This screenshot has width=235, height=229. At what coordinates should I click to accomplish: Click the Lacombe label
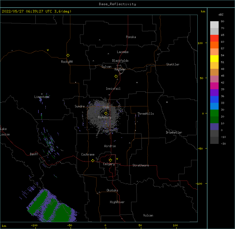123,52
